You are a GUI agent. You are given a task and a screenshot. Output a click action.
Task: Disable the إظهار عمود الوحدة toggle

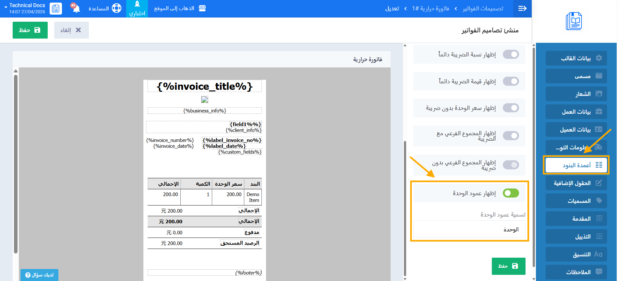(x=511, y=193)
